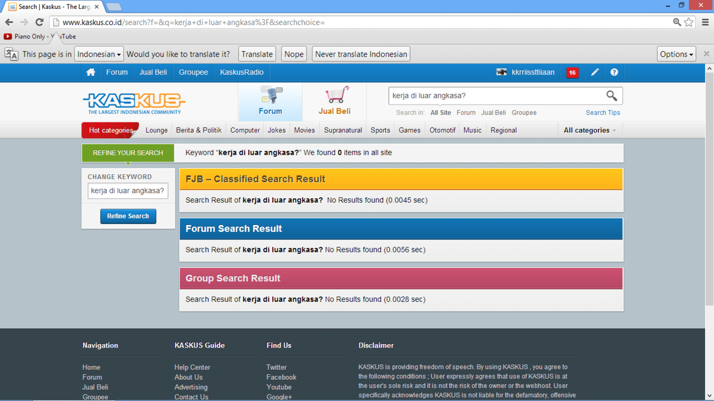Click the main search input field
This screenshot has width=714, height=401.
(x=496, y=96)
